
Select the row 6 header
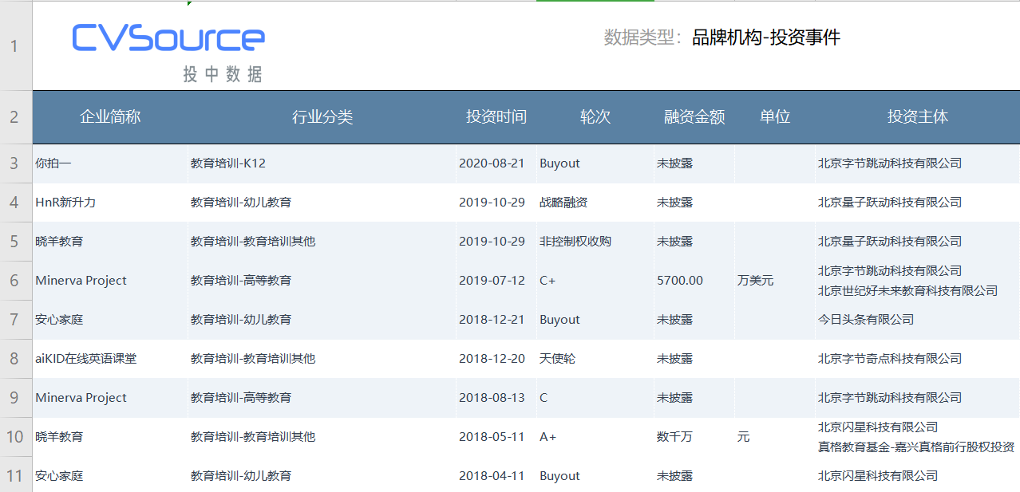coord(14,281)
